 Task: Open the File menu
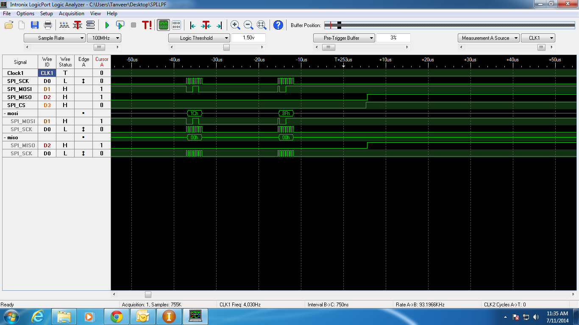(7, 14)
